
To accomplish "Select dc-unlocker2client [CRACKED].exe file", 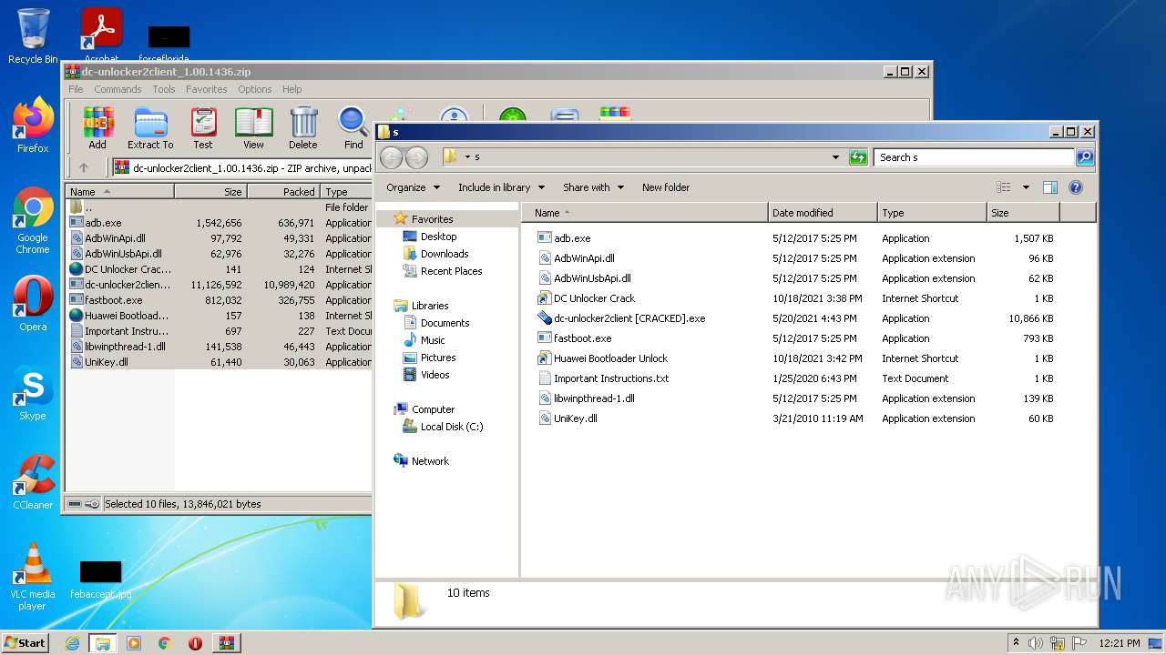I will pos(629,318).
